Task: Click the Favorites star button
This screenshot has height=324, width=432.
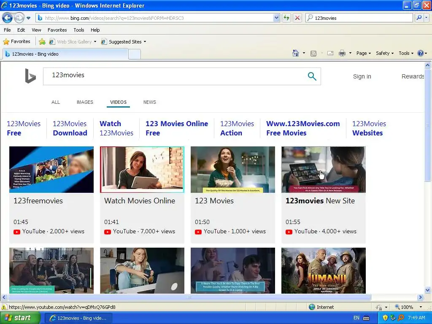Action: (16, 42)
